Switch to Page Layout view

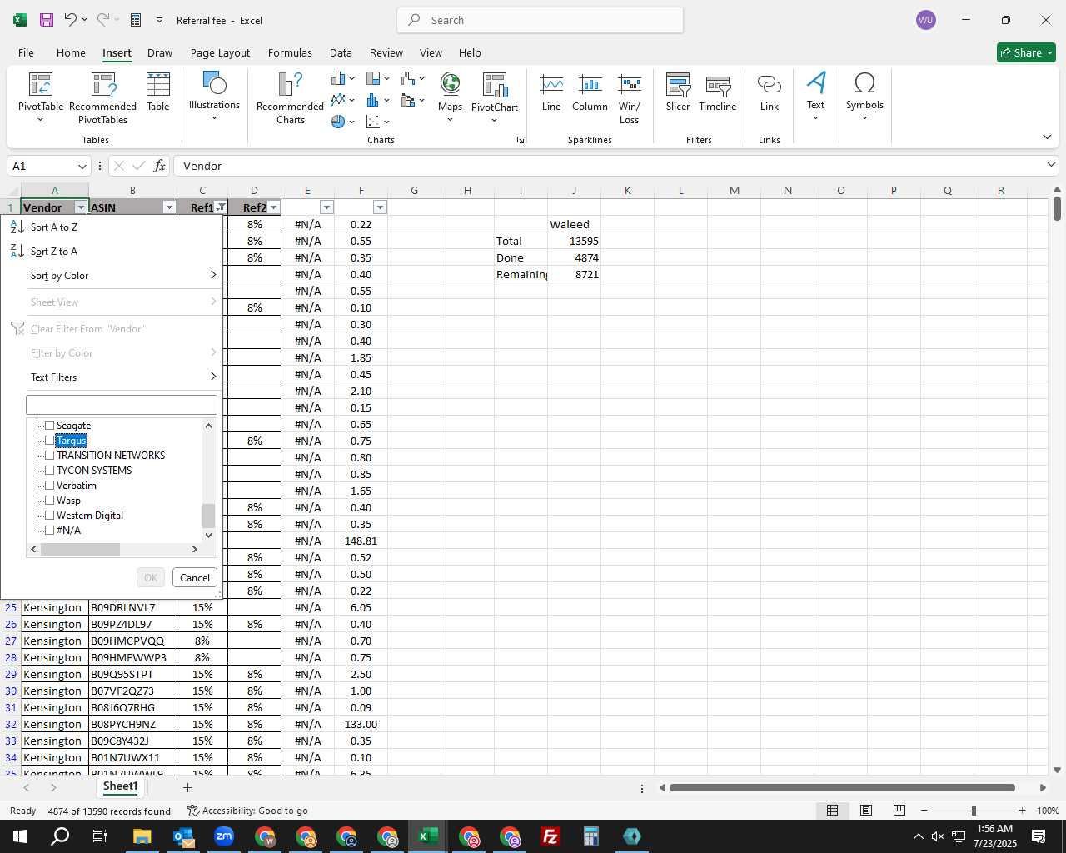click(866, 811)
